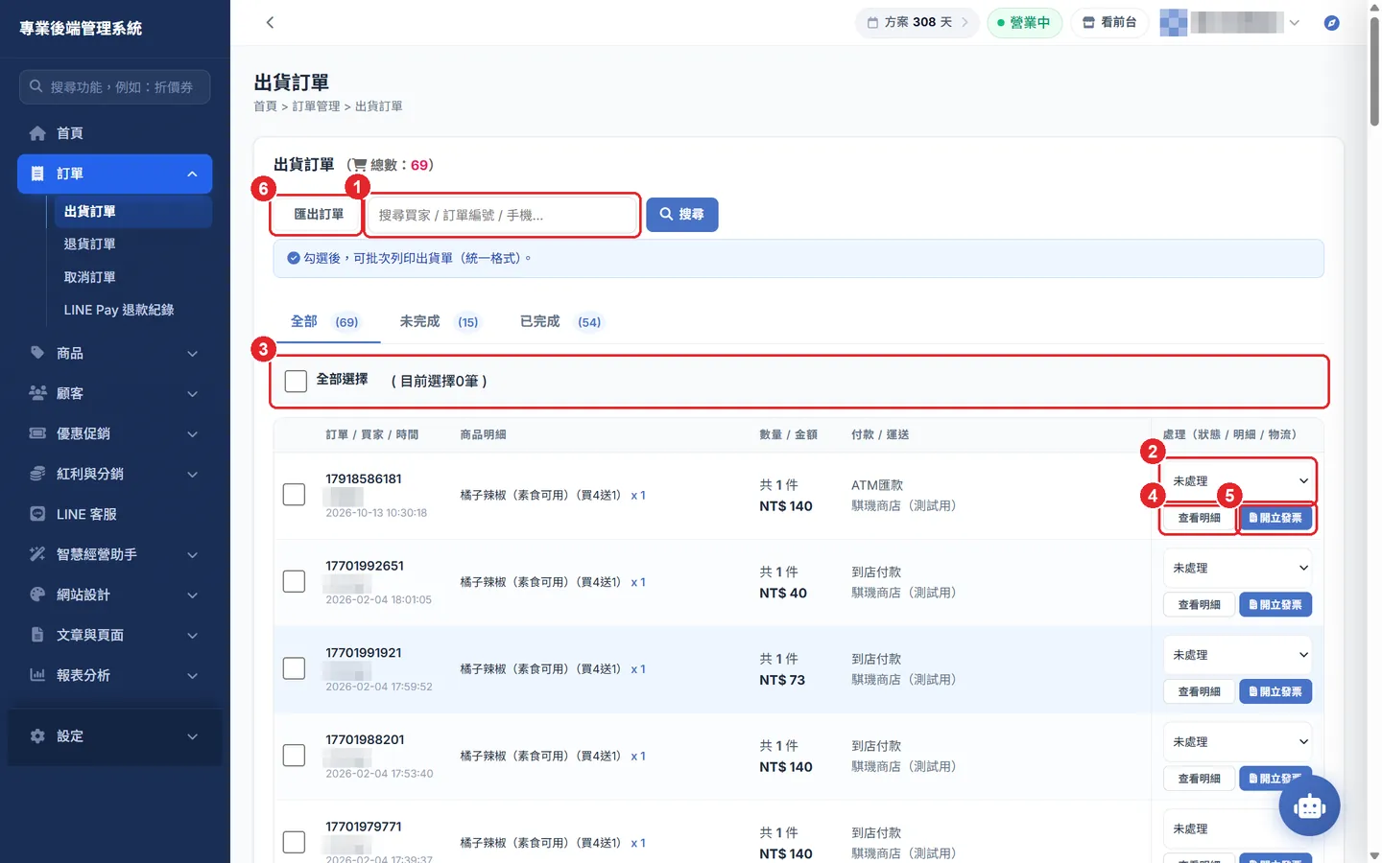The height and width of the screenshot is (863, 1382).
Task: Open status dropdown for order 17701991921
Action: coord(1238,655)
